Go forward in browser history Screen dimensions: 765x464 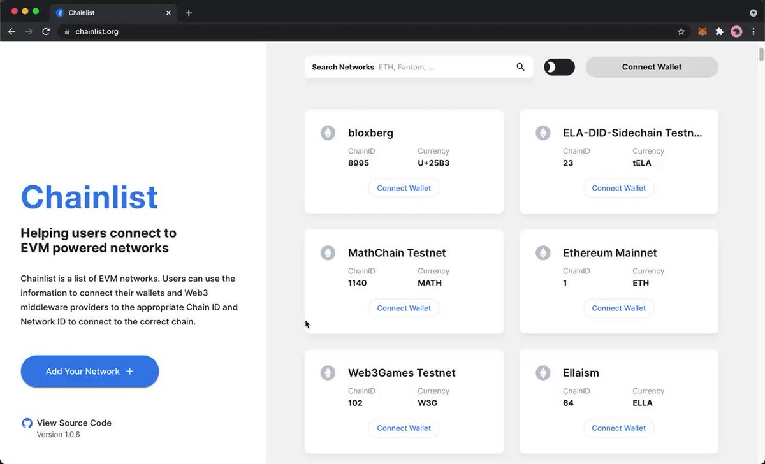(x=29, y=31)
